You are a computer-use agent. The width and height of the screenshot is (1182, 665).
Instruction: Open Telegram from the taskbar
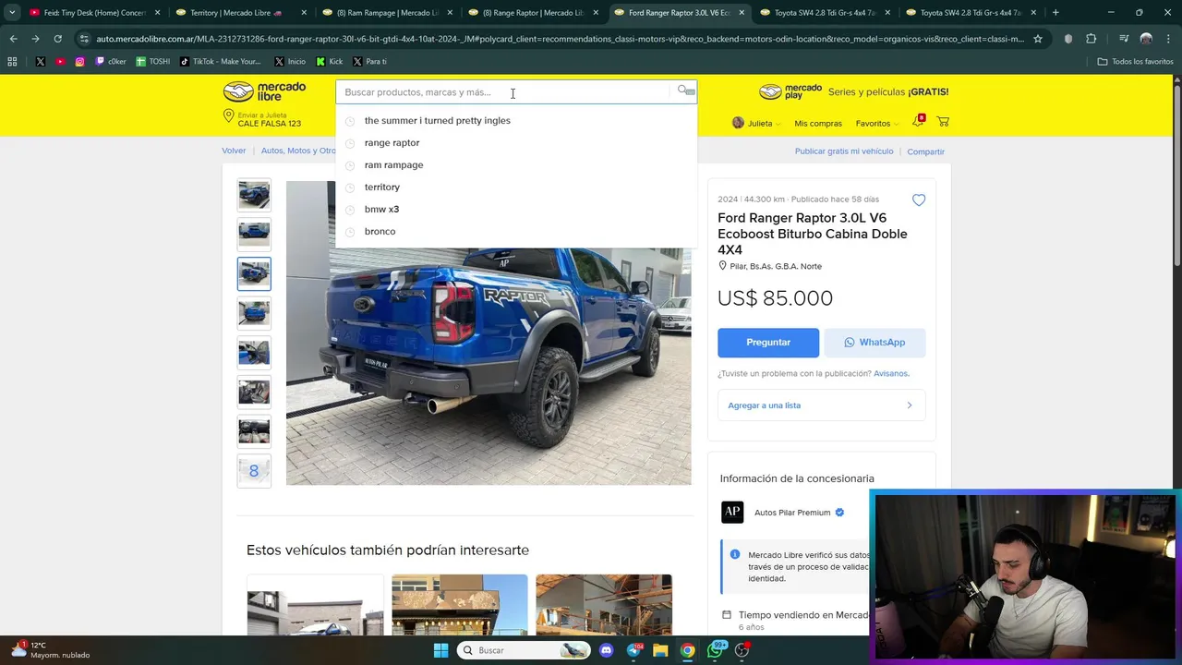(x=633, y=650)
